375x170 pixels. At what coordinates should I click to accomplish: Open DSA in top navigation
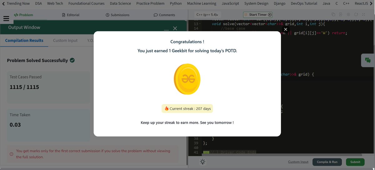pos(38,3)
